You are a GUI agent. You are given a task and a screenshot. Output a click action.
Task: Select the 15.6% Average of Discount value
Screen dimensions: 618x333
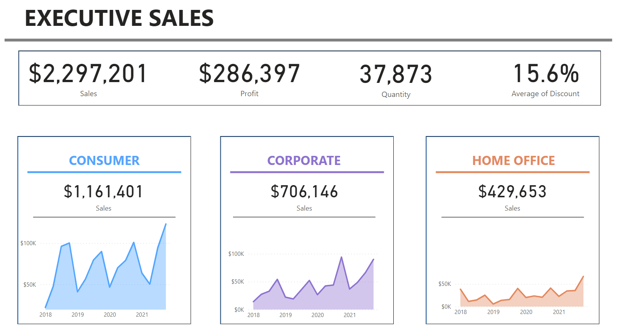[546, 73]
